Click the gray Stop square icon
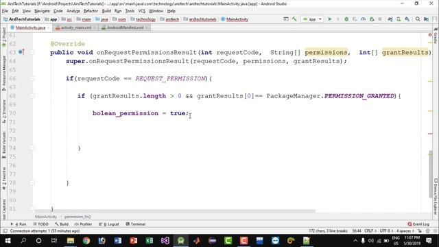Viewport: 439px width, 247px height. [x=380, y=19]
